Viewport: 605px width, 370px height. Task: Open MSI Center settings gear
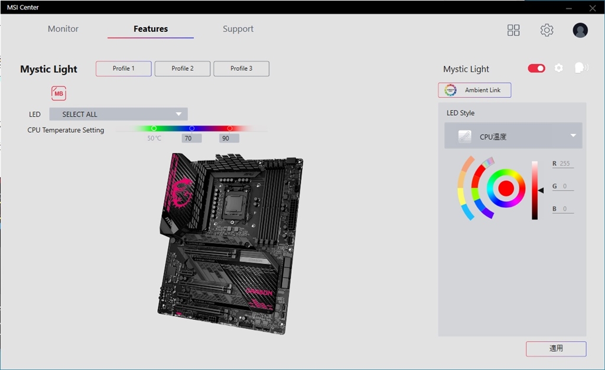click(547, 30)
